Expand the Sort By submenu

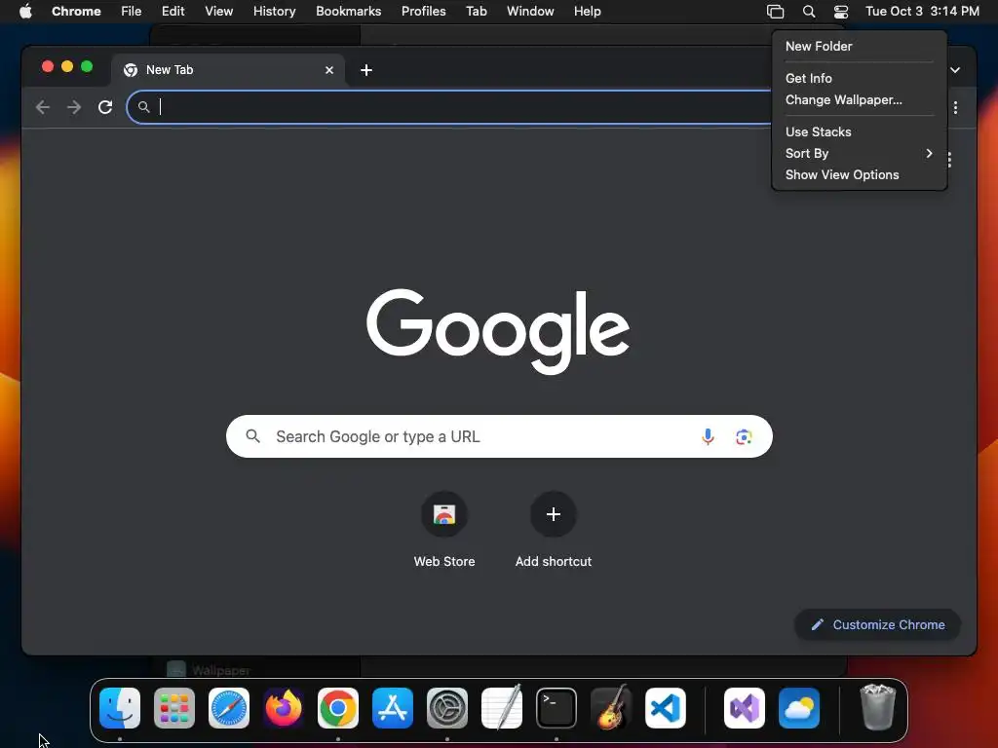(860, 153)
